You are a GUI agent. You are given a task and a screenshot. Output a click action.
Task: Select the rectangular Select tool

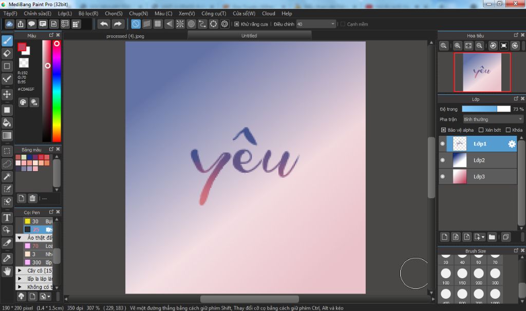coord(7,151)
